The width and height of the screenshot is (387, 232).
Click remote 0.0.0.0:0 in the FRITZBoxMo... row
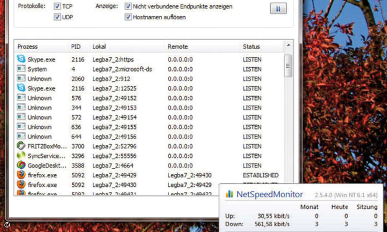(180, 147)
